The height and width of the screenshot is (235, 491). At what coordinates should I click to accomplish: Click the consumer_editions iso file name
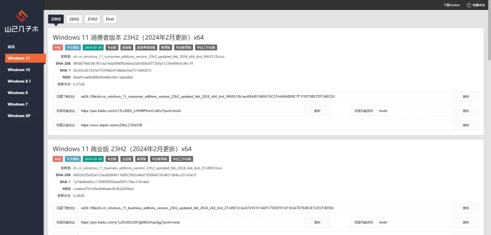pyautogui.click(x=149, y=57)
